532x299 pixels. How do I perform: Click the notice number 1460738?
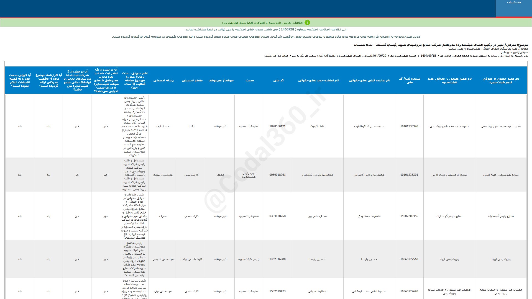click(x=287, y=29)
